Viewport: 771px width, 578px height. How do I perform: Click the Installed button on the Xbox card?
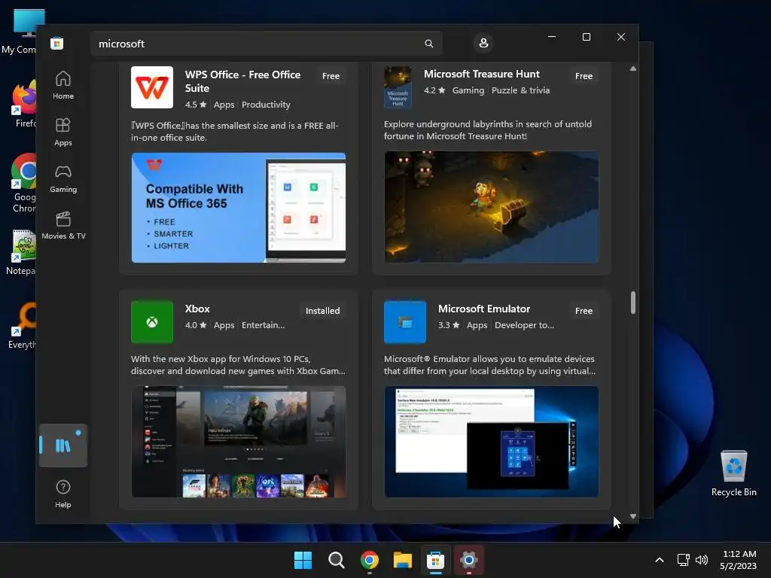(x=322, y=311)
